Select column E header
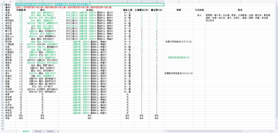This screenshot has height=133, width=278. coord(127,2)
